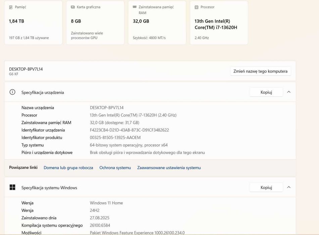Select the Windows 11 Home value
This screenshot has height=235, width=319.
tap(106, 203)
